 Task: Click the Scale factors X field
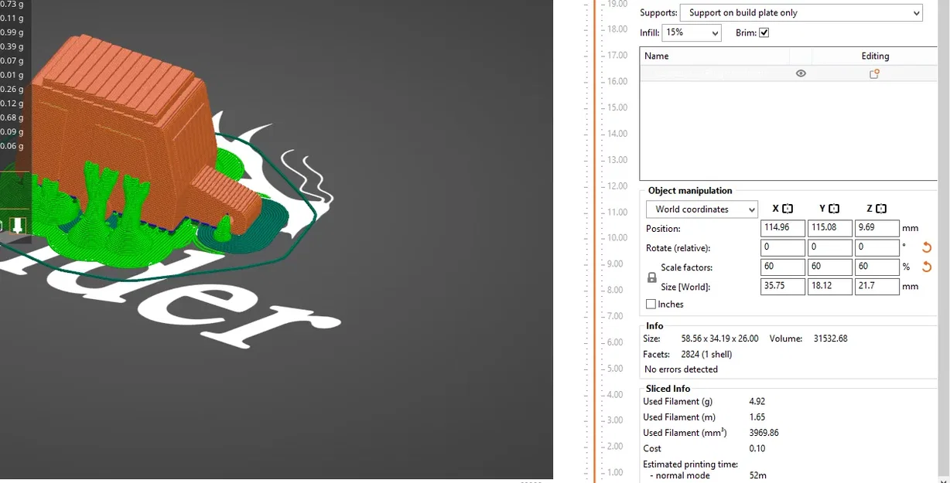(783, 267)
